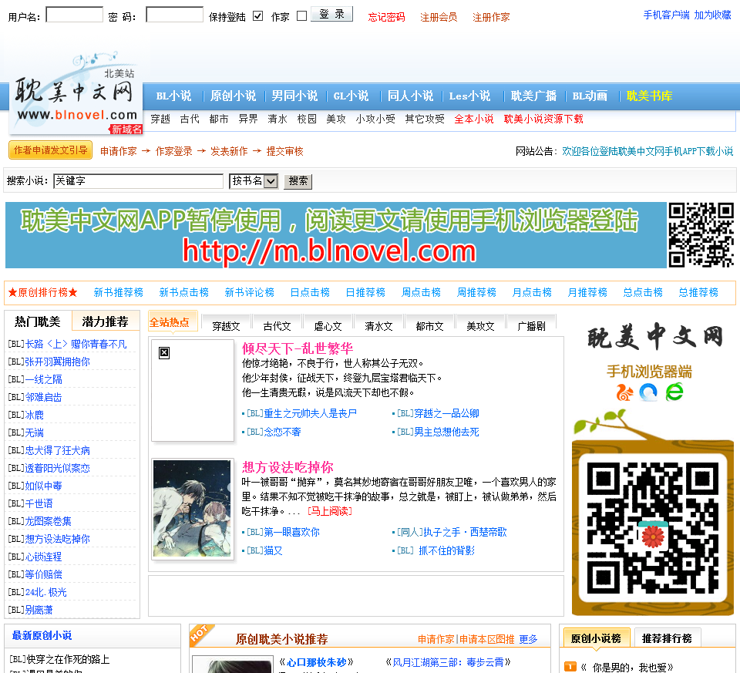
Task: Open the 注册作家 link
Action: (x=491, y=18)
